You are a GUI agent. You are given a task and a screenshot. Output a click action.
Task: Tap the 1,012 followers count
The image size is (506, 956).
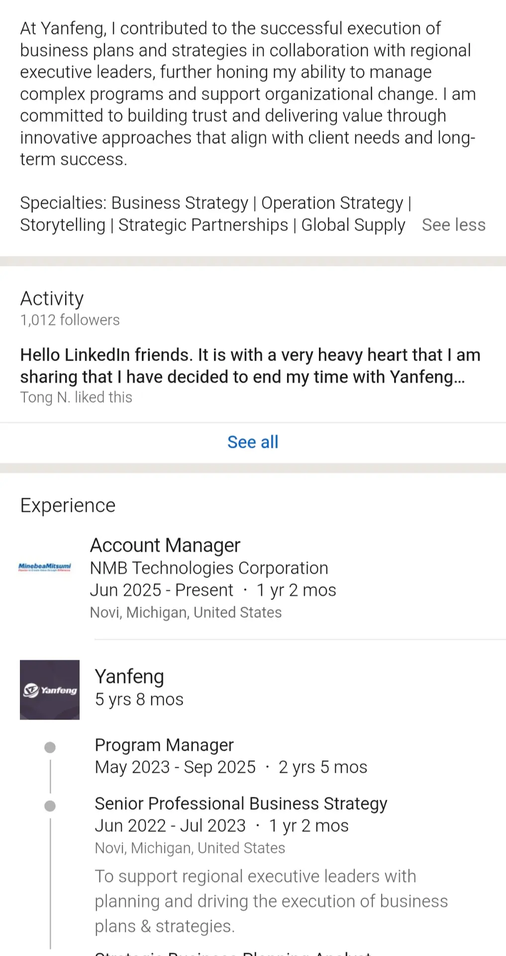(70, 320)
